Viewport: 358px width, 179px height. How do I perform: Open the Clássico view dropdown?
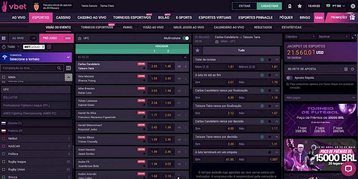(x=300, y=37)
